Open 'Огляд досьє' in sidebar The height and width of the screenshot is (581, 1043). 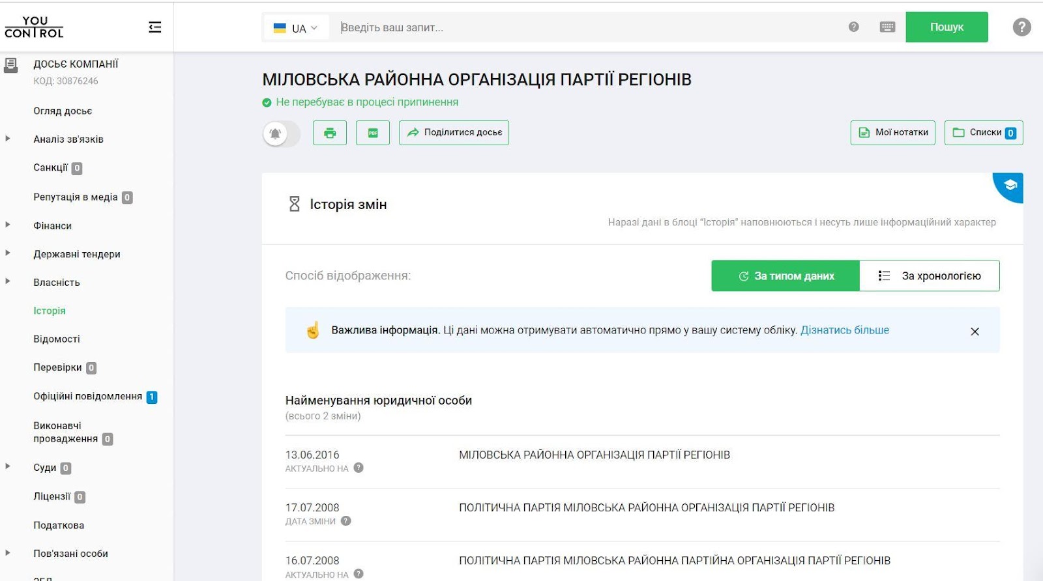coord(63,111)
